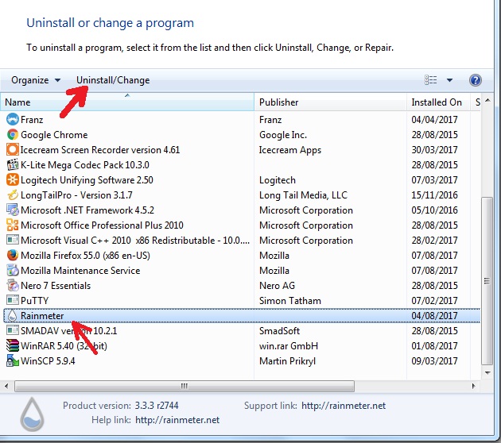
Task: Select the PuTTY entry name
Action: pyautogui.click(x=34, y=300)
